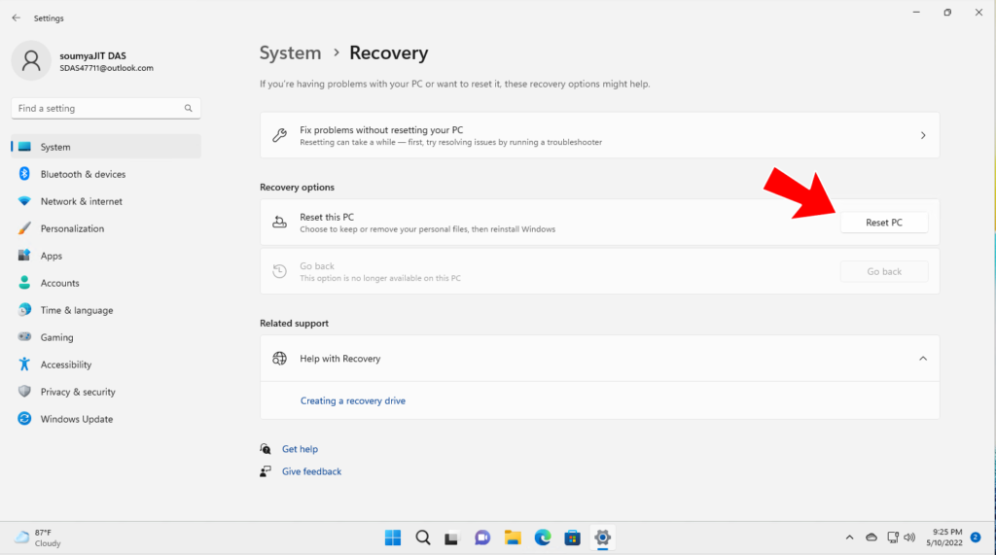Click the globe icon beside Help with Recovery

[279, 358]
